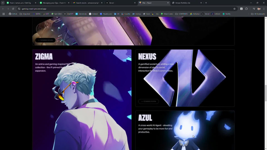The height and width of the screenshot is (150, 267).
Task: Open the LEET bookmark
Action: tap(46, 14)
